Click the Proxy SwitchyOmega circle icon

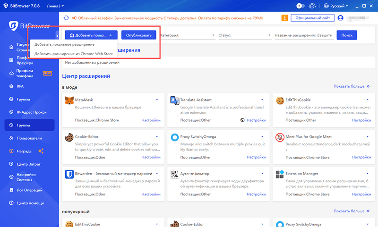coord(174,137)
